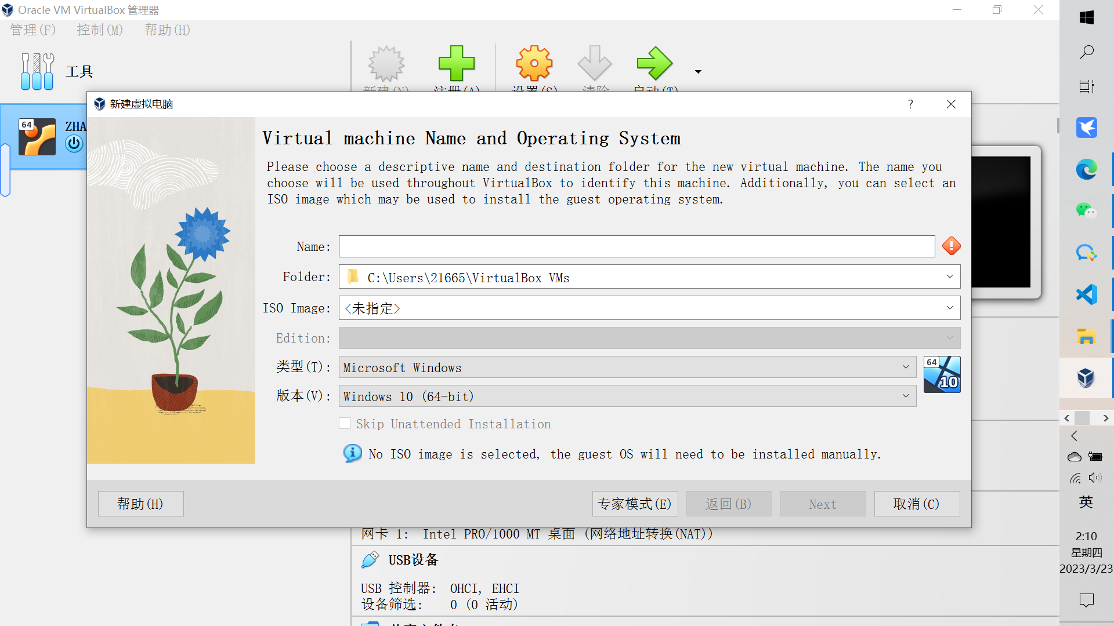Click the battery tray icon
Viewport: 1114px width, 626px height.
pos(1095,457)
